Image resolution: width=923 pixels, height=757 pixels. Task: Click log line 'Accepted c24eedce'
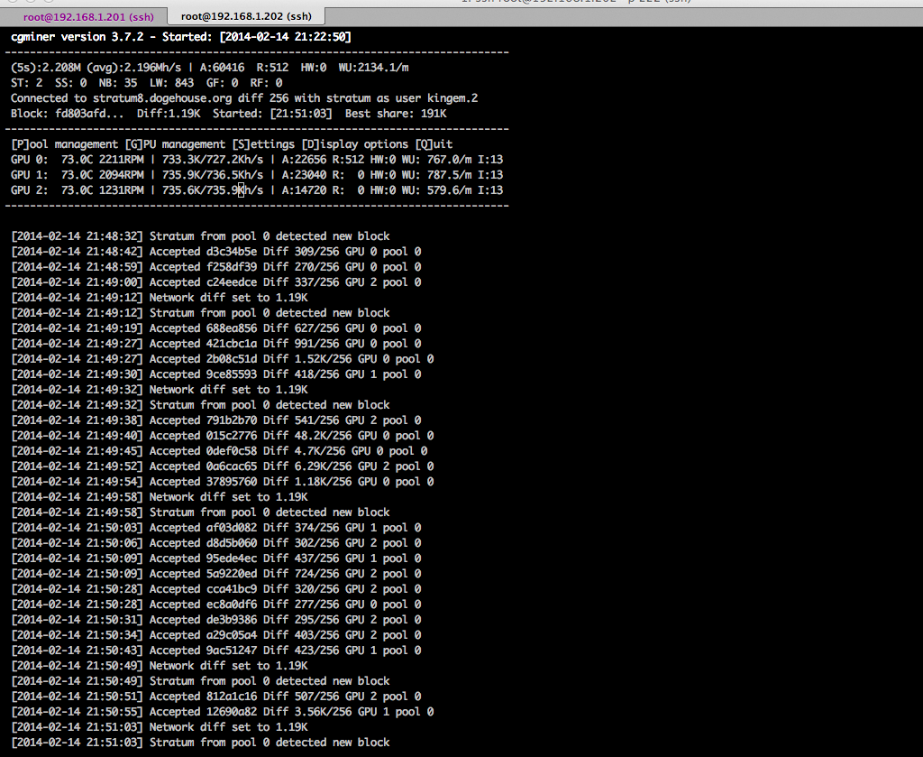tap(216, 282)
